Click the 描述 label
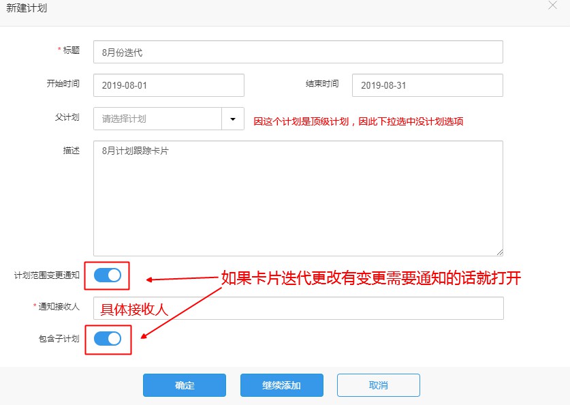The height and width of the screenshot is (405, 570). click(x=72, y=151)
